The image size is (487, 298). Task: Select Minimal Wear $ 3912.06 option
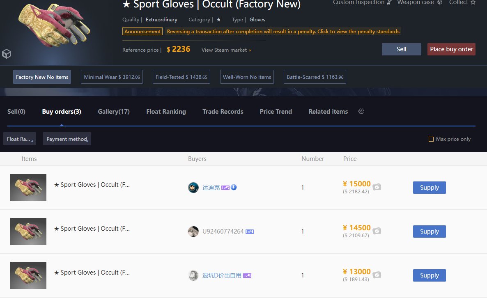(x=112, y=77)
